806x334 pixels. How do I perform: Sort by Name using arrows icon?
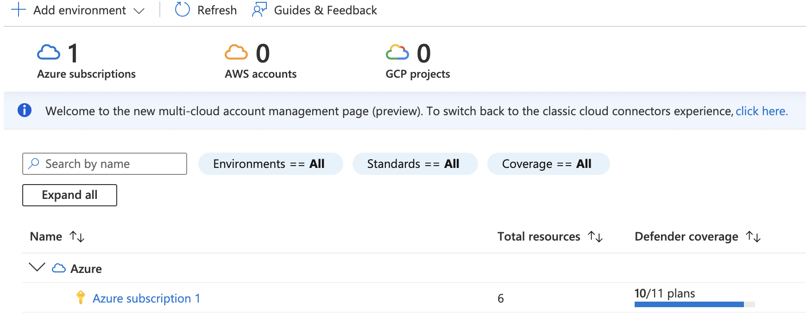(x=77, y=236)
